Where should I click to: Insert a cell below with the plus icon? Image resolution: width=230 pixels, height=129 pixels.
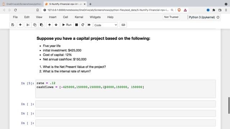click(x=20, y=25)
